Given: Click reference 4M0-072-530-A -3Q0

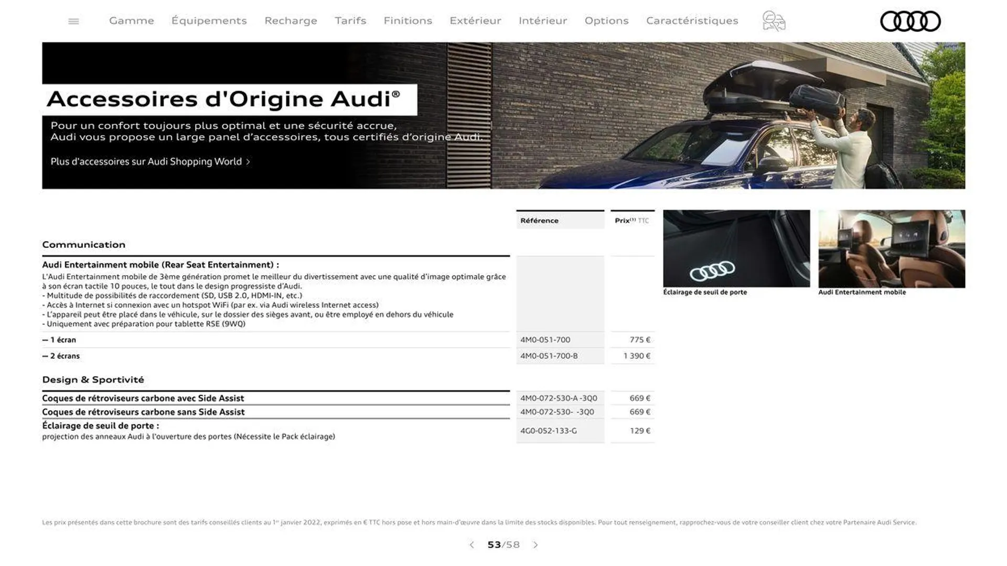Looking at the screenshot, I should click(x=559, y=398).
